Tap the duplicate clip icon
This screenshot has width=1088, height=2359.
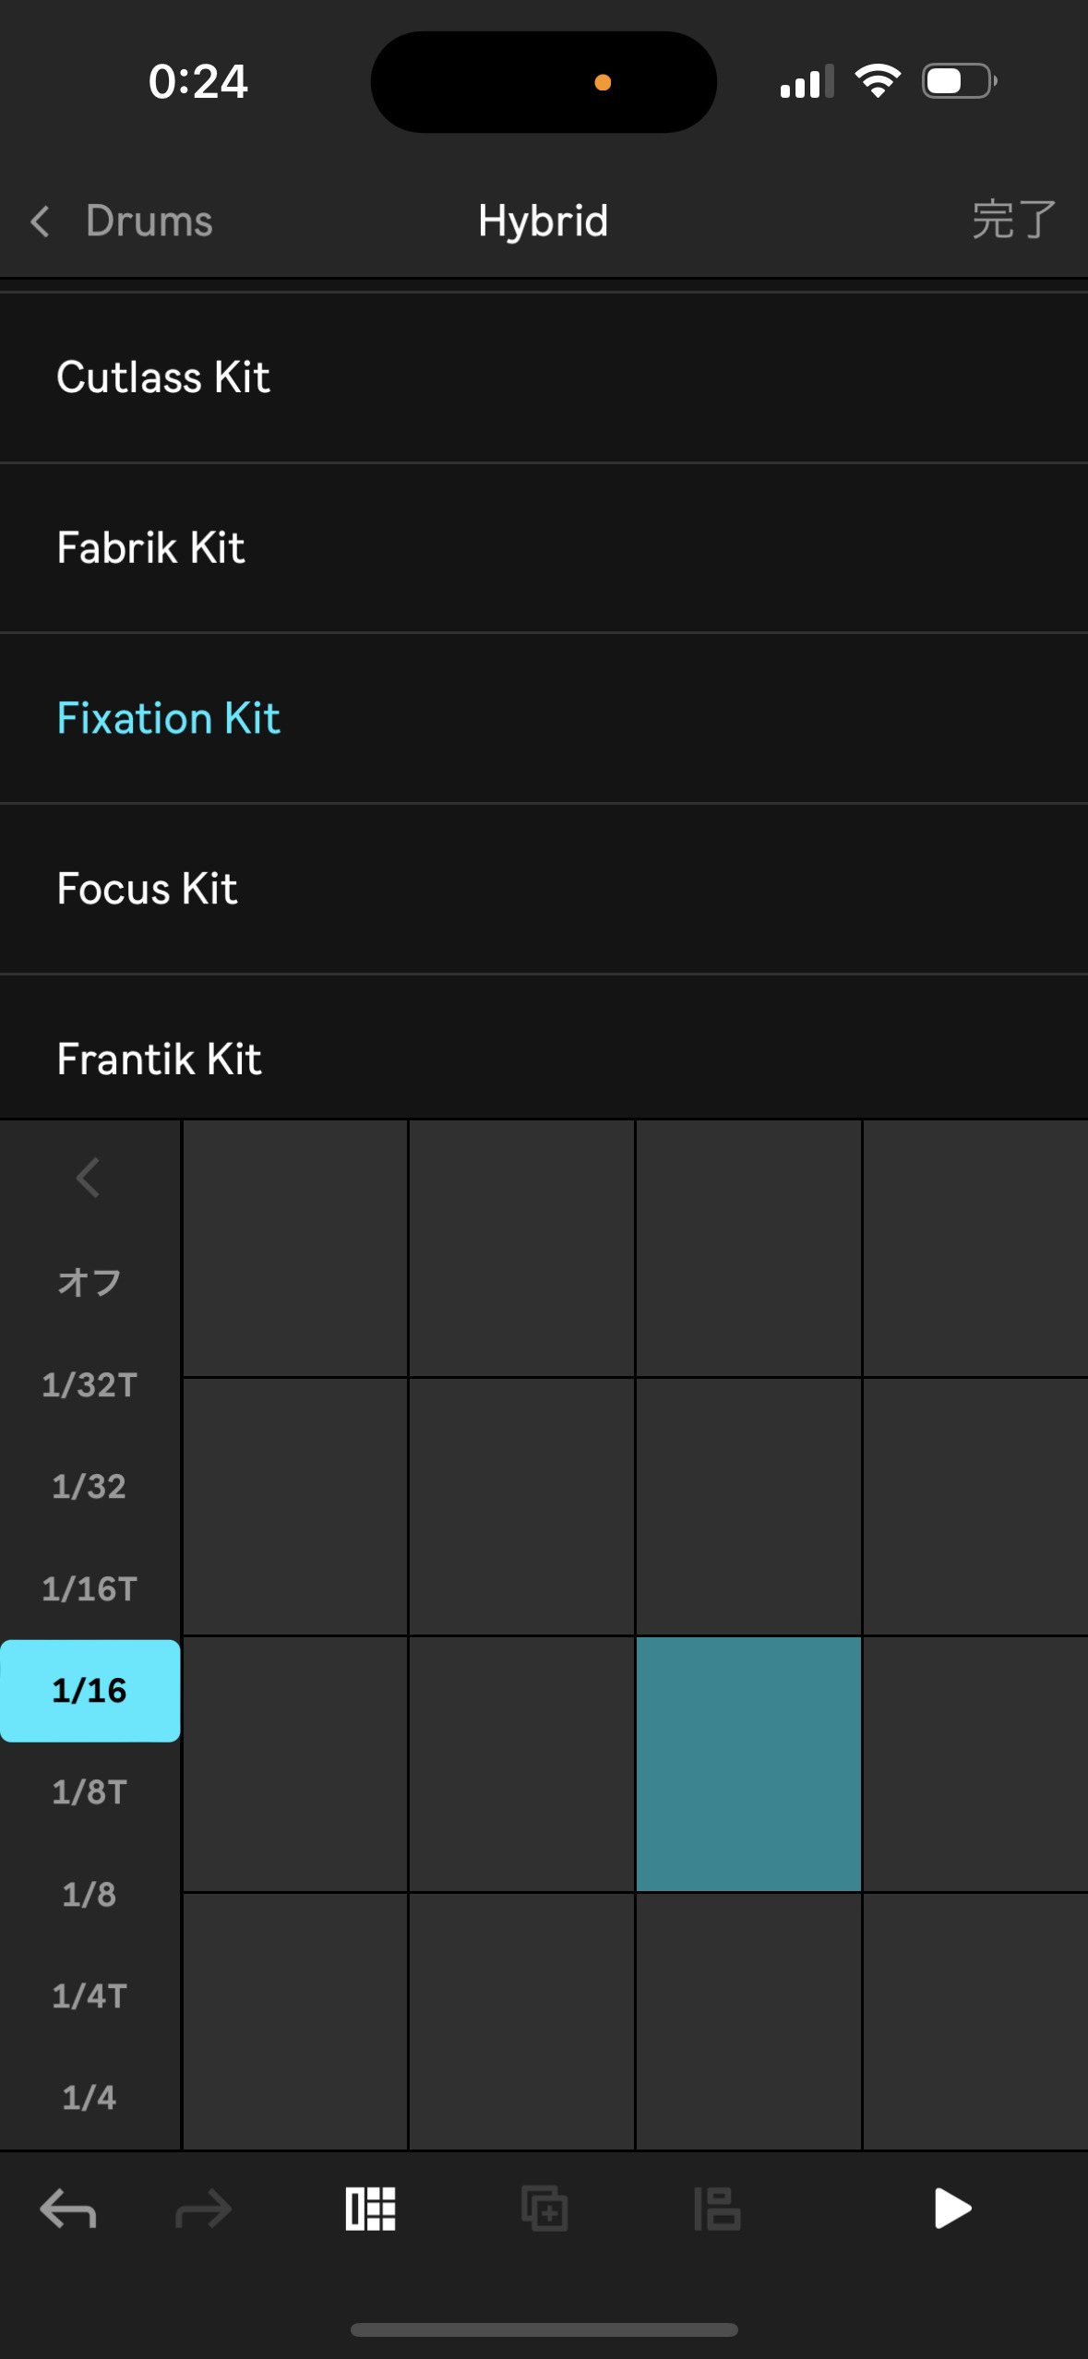coord(544,2209)
